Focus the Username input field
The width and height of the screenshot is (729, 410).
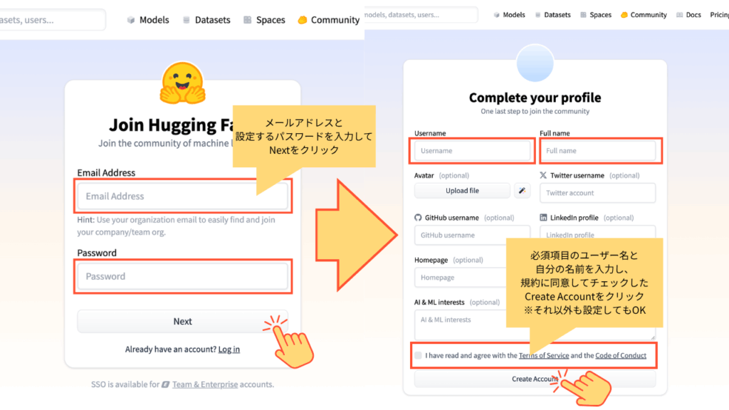(472, 151)
